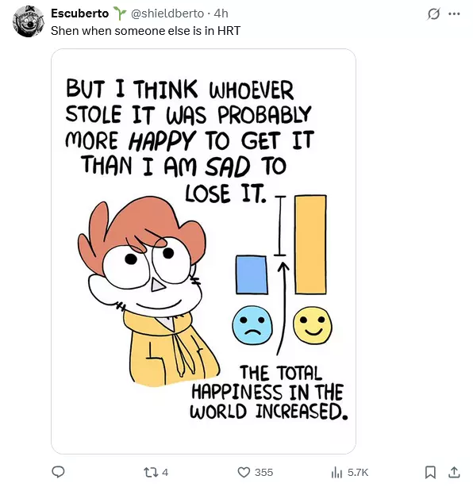The width and height of the screenshot is (473, 487).
Task: Click the Grok explain icon
Action: point(433,13)
